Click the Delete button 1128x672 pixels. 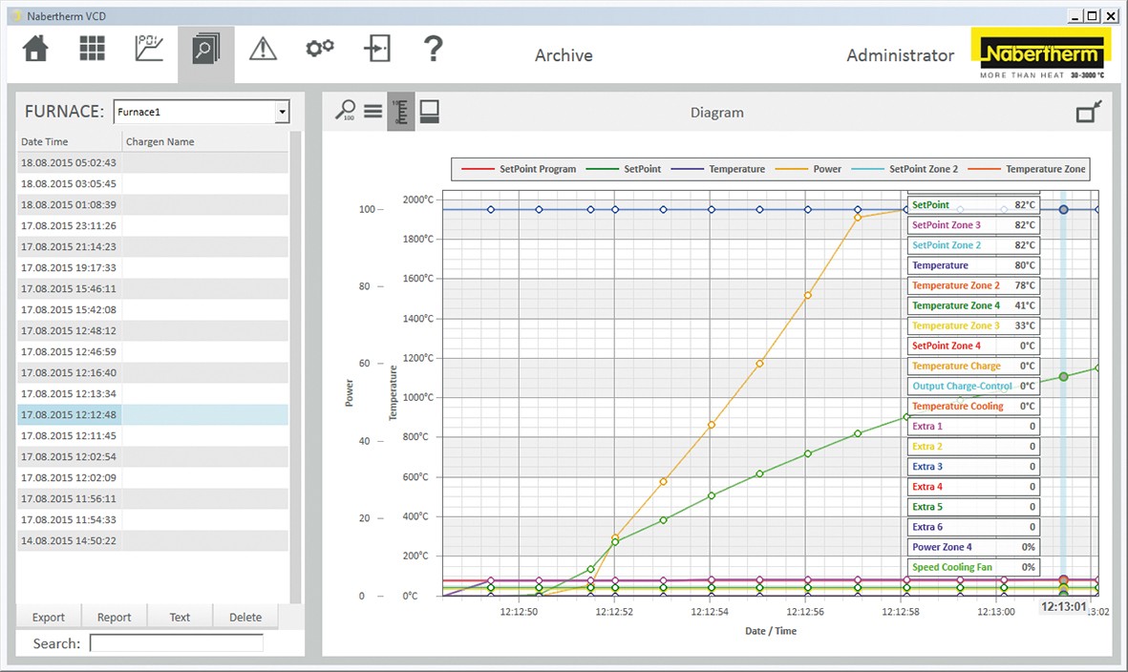point(245,617)
